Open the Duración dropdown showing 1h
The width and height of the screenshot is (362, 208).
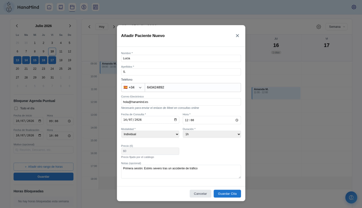point(212,134)
